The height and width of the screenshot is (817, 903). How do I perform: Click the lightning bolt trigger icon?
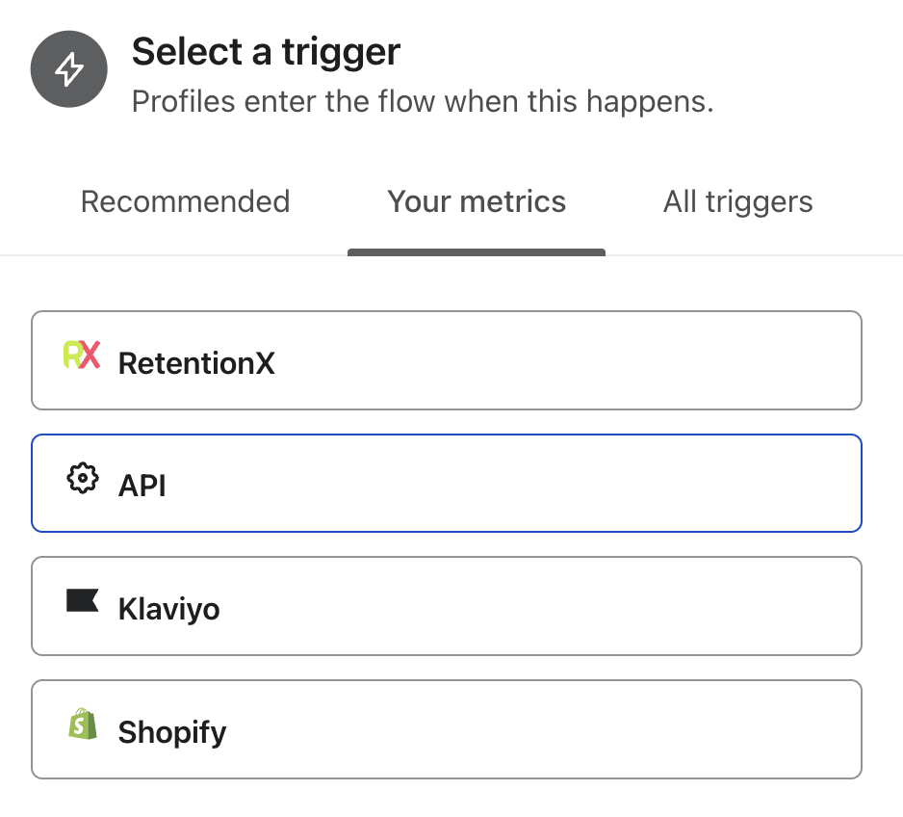pyautogui.click(x=68, y=68)
